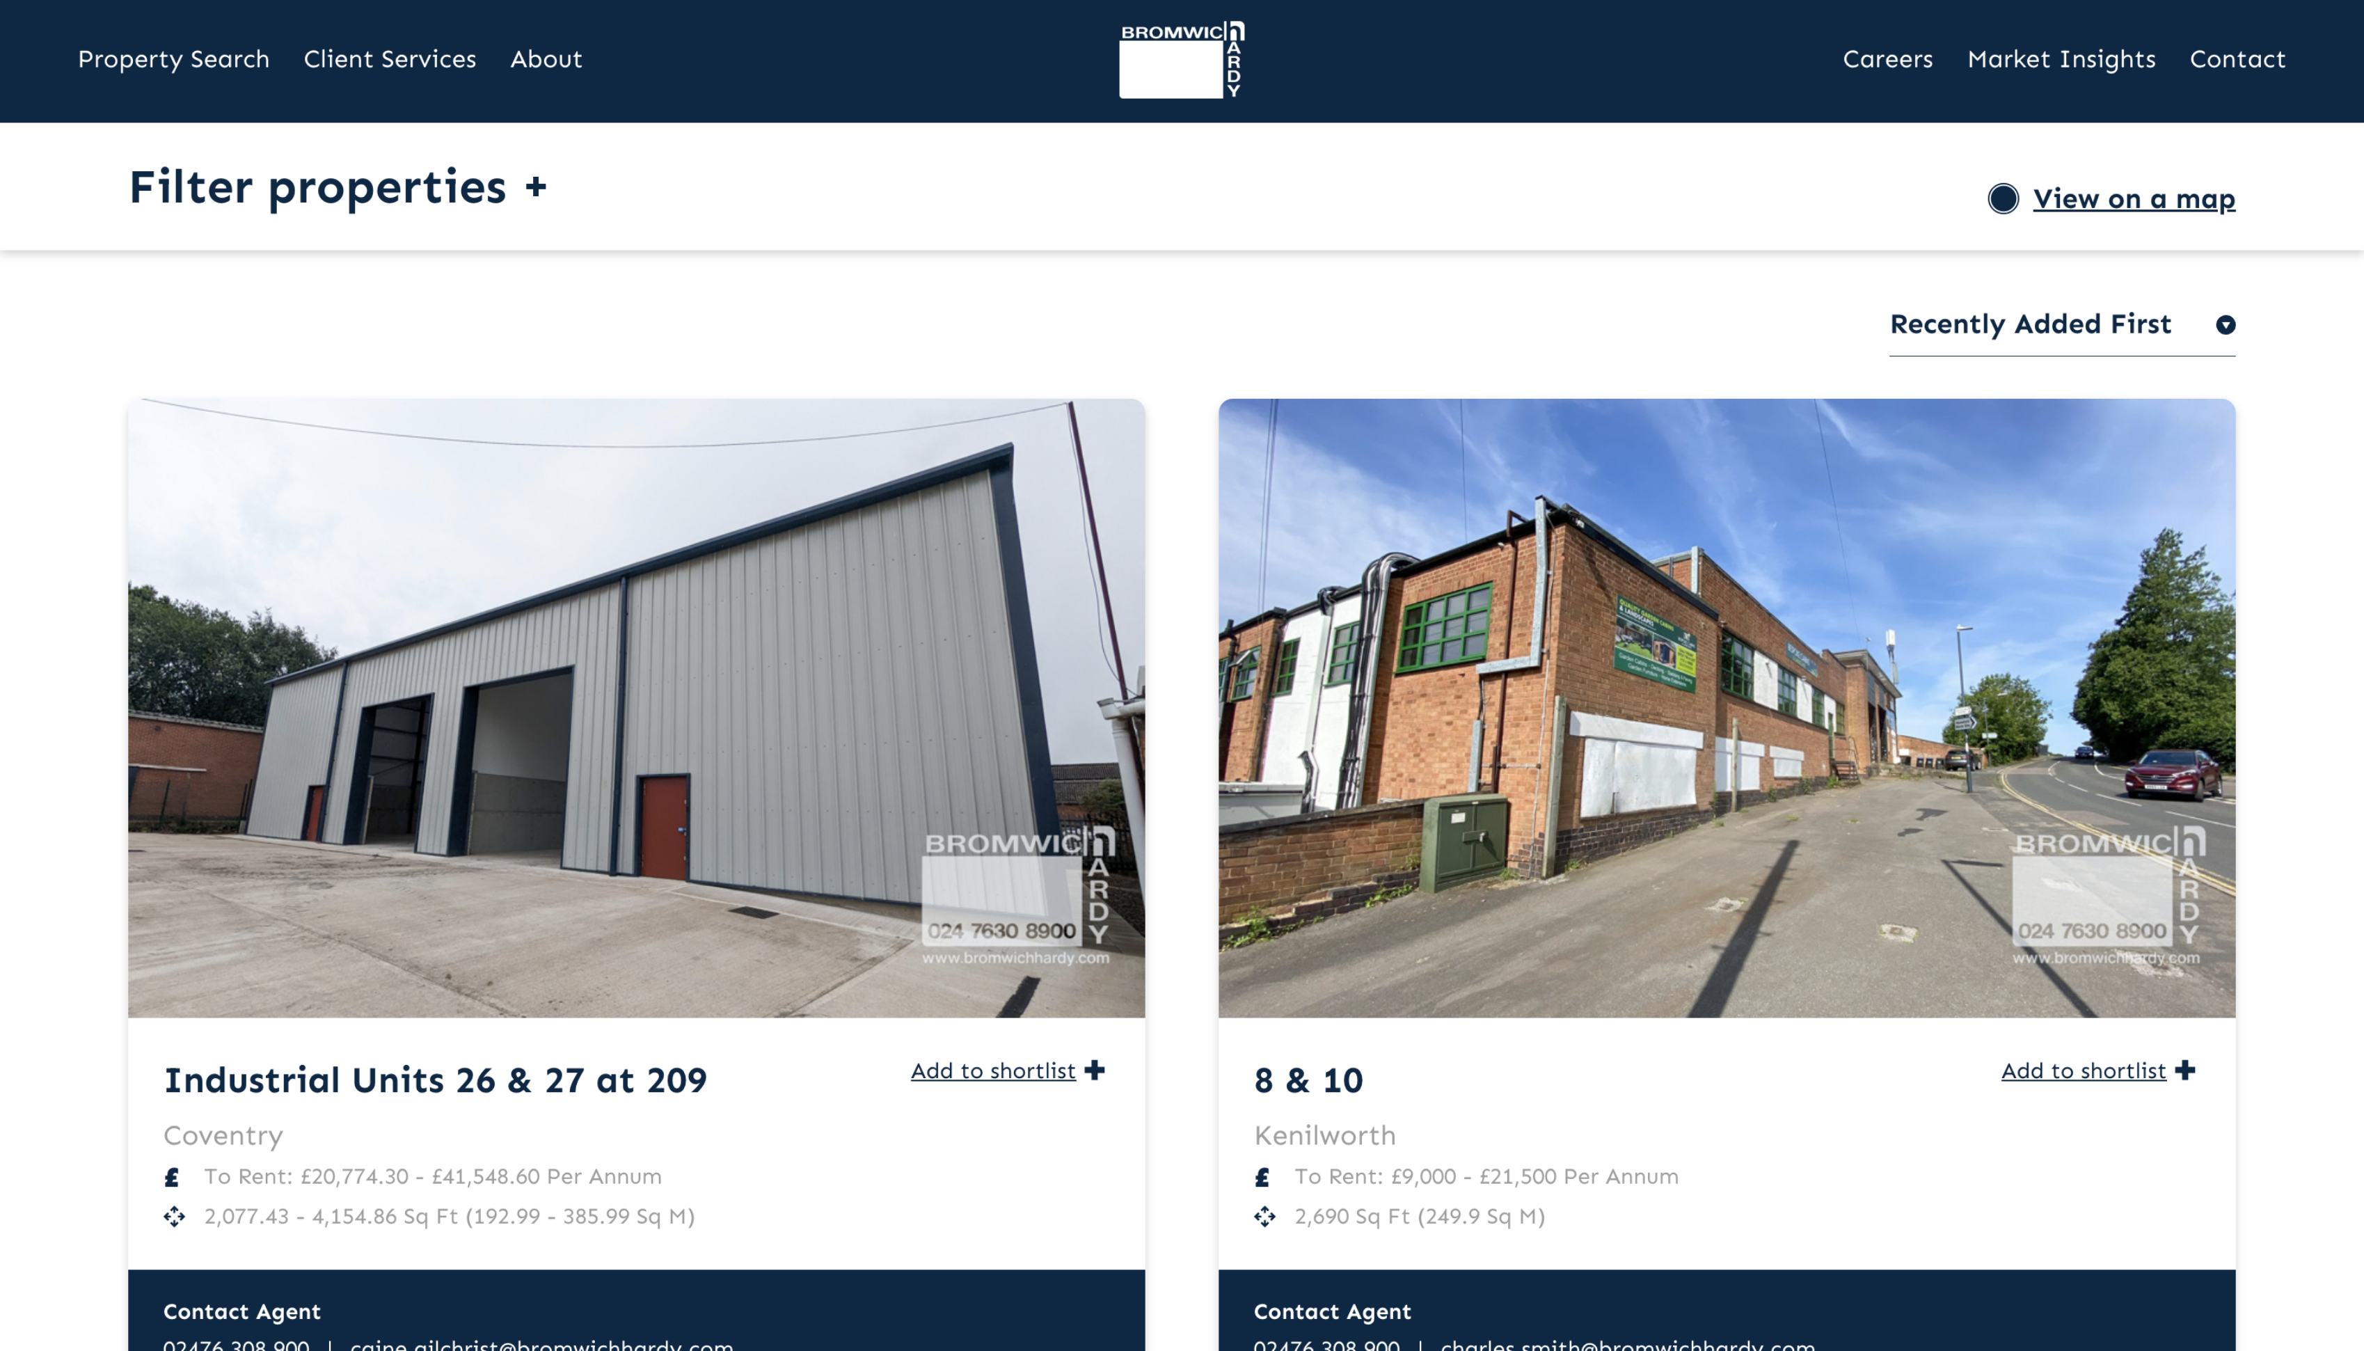The height and width of the screenshot is (1351, 2364).
Task: Go to the About menu item
Action: (x=546, y=58)
